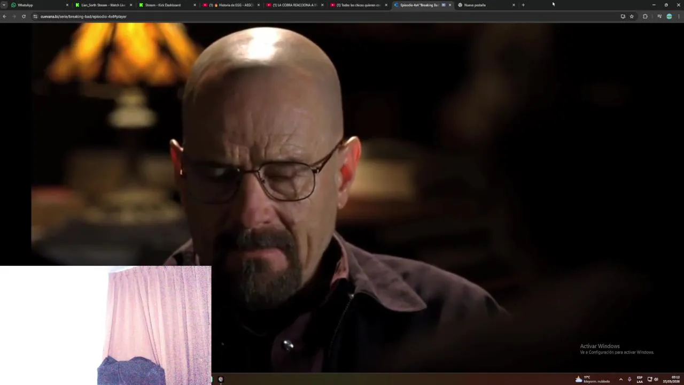
Task: Click the webcam overlay thumbnail
Action: tap(106, 325)
